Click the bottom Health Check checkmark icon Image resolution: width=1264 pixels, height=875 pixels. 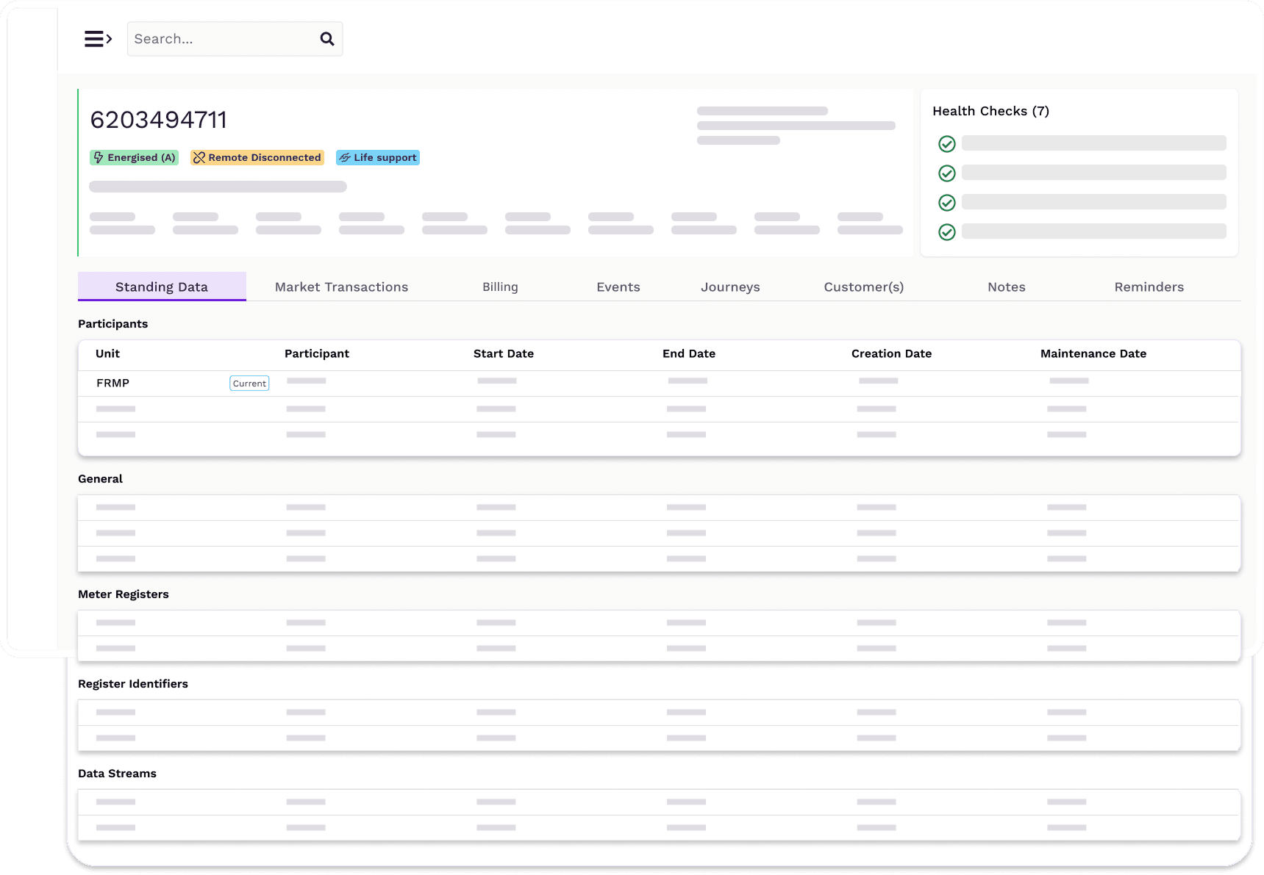[x=946, y=232]
